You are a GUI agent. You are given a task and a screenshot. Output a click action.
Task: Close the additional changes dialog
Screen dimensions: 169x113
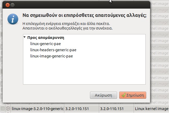(7, 5)
